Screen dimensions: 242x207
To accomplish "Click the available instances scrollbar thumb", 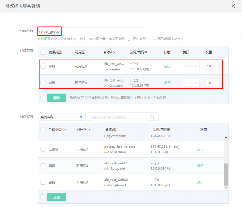I will coord(226,175).
